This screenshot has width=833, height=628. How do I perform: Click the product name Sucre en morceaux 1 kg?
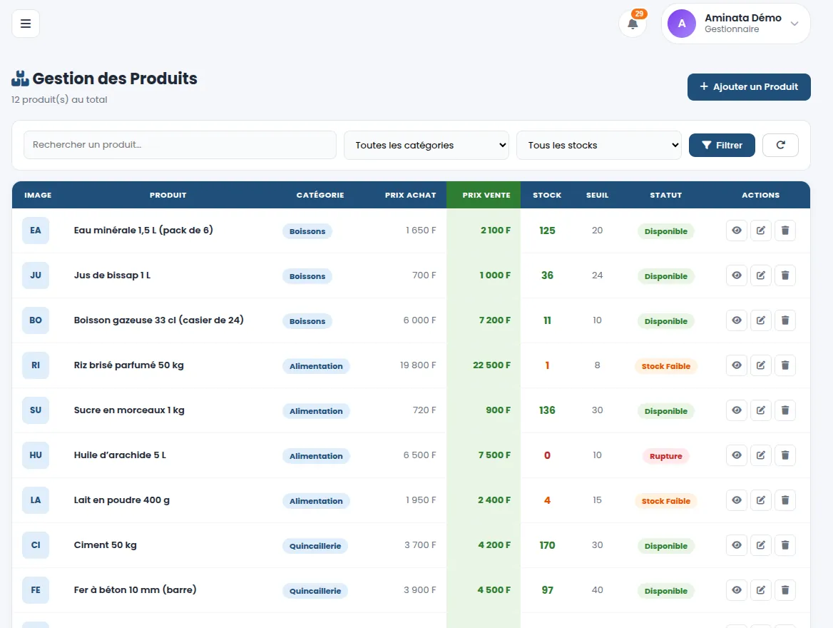pyautogui.click(x=129, y=410)
